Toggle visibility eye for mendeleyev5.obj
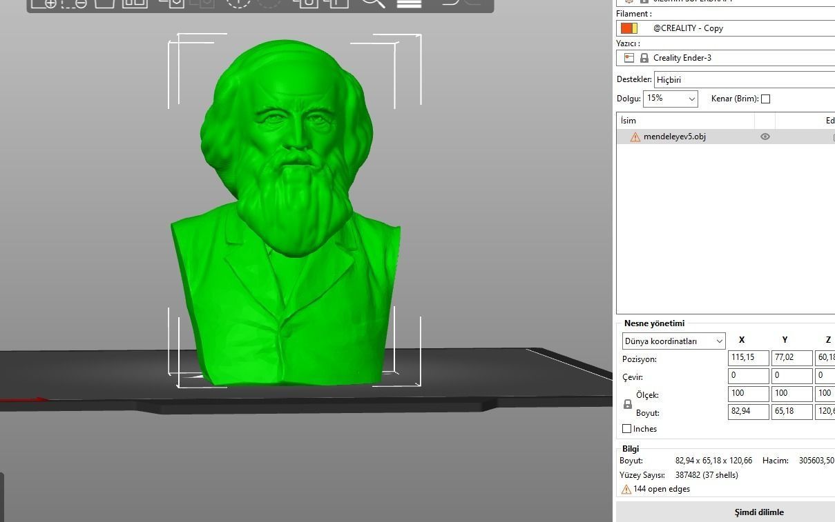This screenshot has height=522, width=835. (765, 137)
